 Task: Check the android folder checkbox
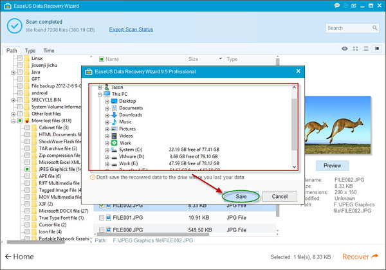coord(20,93)
